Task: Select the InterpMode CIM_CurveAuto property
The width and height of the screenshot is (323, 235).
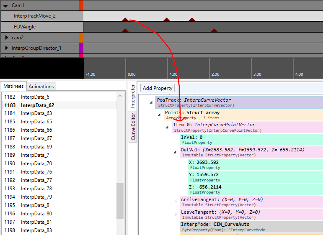Action: coord(251,227)
